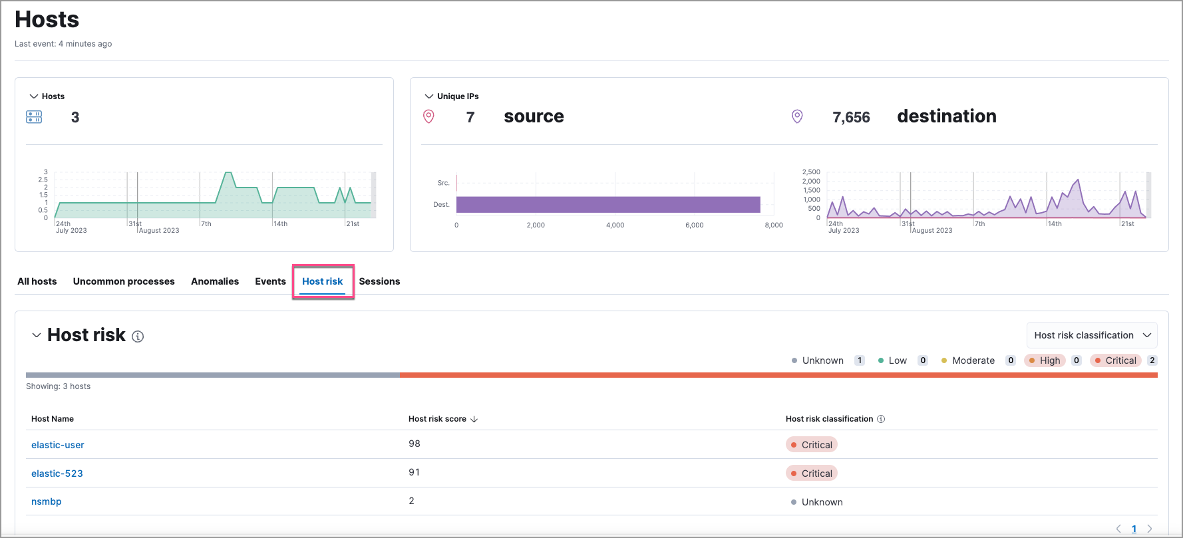Image resolution: width=1183 pixels, height=538 pixels.
Task: Click info icon next to Host risk classification column
Action: 881,419
